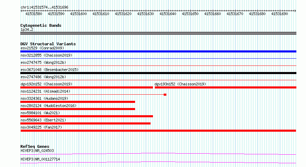The width and height of the screenshot is (306, 167).
Task: Click the small red nsv1124231 end block
Action: [165, 95]
